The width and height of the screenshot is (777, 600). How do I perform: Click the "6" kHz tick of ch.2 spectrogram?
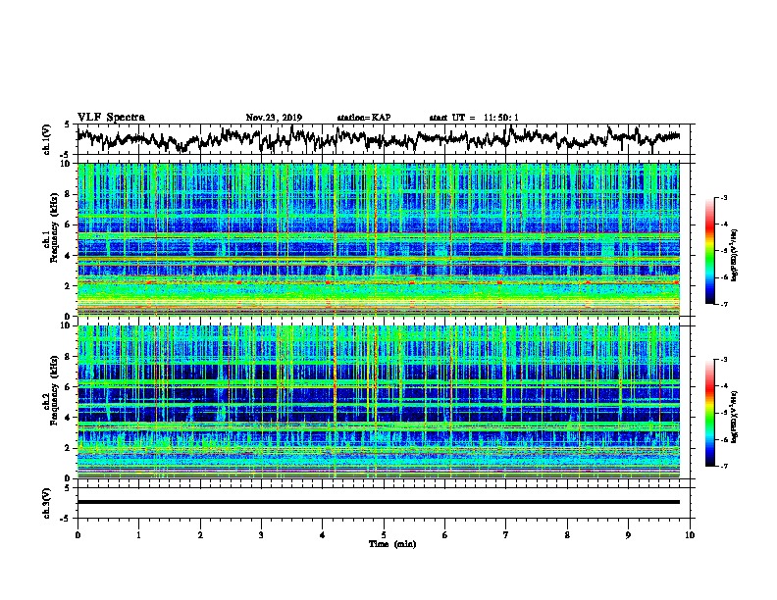(x=69, y=386)
